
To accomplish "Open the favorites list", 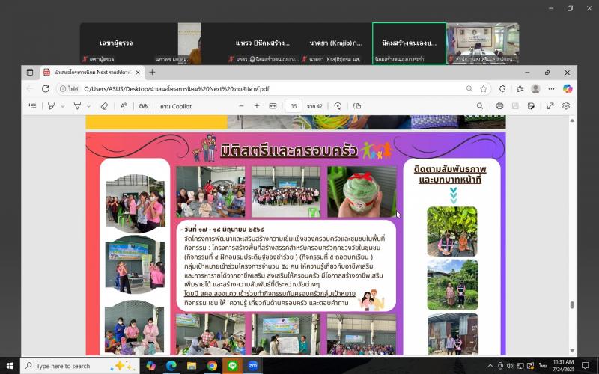I will [520, 88].
